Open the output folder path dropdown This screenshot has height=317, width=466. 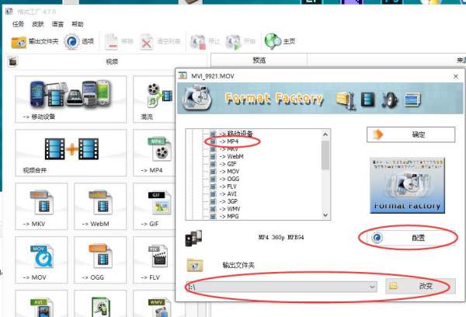(x=372, y=287)
